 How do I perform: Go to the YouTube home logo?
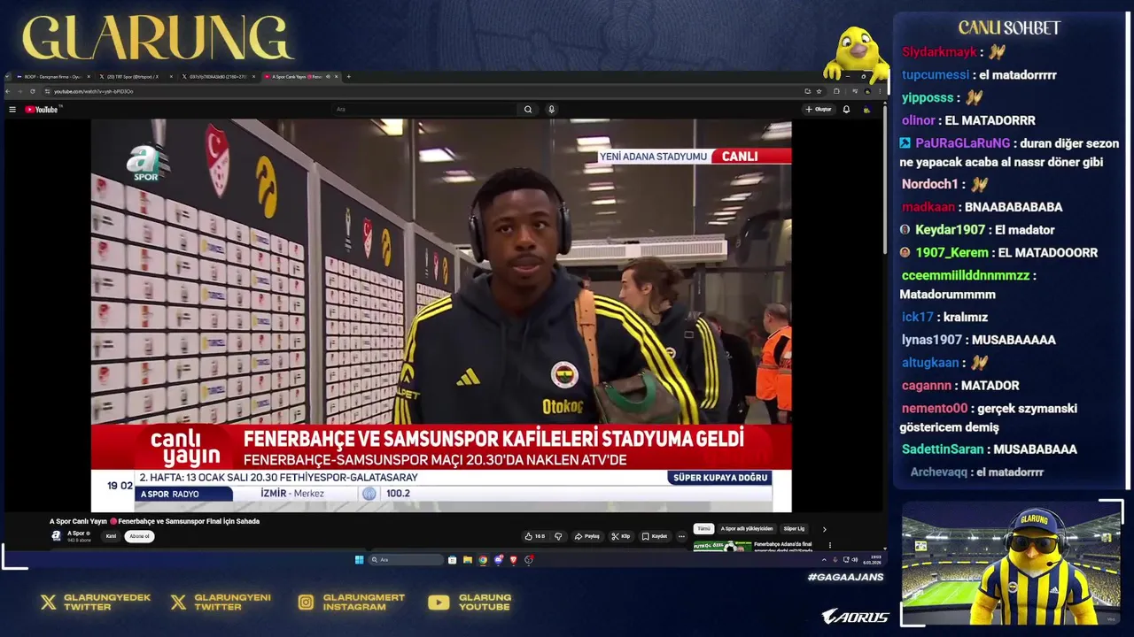[42, 110]
